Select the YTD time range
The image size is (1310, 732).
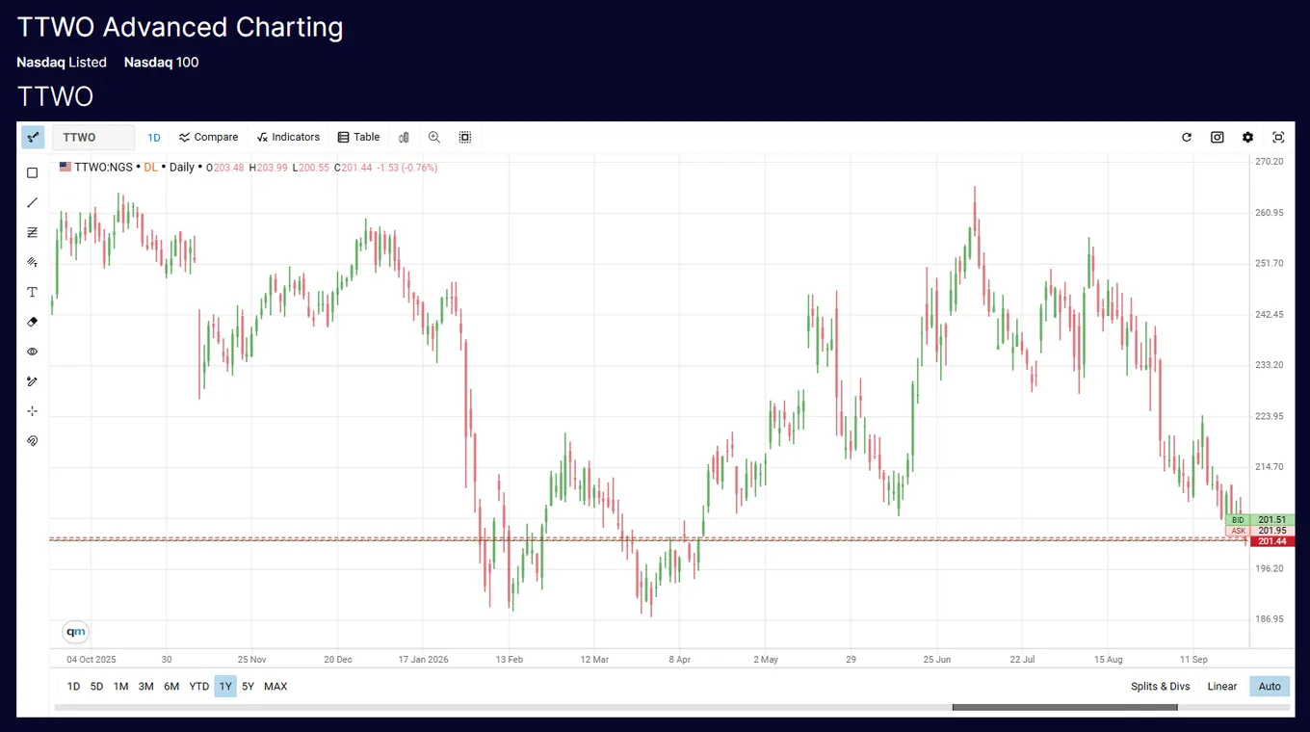pos(198,687)
